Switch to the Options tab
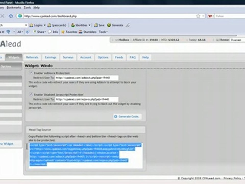 tap(103, 57)
